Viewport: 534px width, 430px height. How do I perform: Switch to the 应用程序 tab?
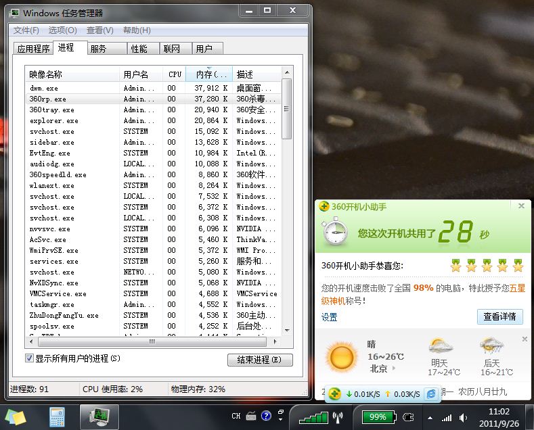pos(33,49)
